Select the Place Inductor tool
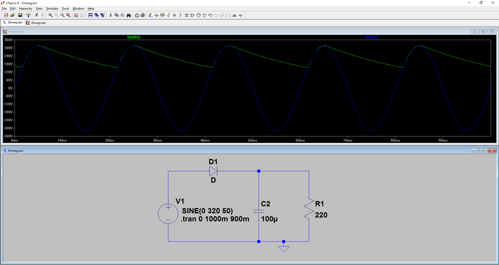499x265 pixels. [x=180, y=15]
